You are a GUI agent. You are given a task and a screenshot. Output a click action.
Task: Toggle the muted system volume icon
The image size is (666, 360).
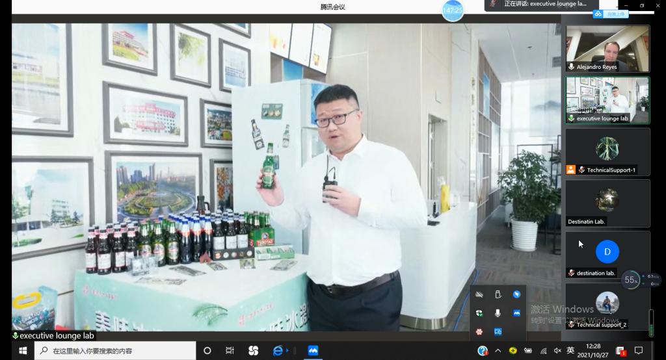(x=557, y=350)
